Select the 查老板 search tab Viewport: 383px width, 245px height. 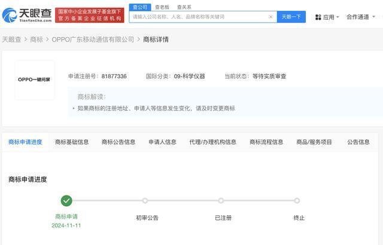pos(162,7)
